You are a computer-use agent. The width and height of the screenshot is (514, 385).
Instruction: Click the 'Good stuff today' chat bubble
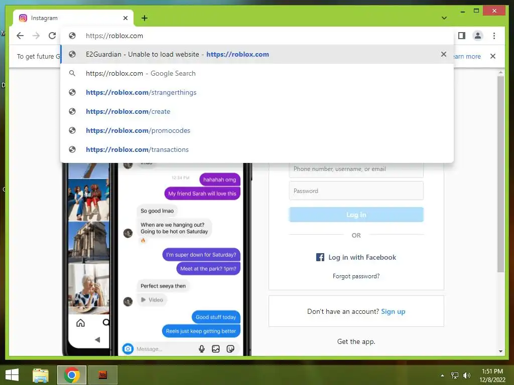click(216, 317)
